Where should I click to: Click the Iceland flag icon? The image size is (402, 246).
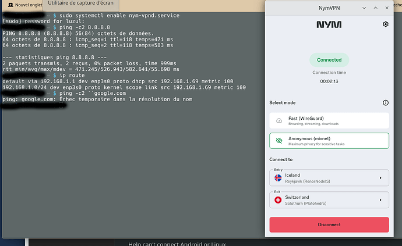click(x=278, y=178)
